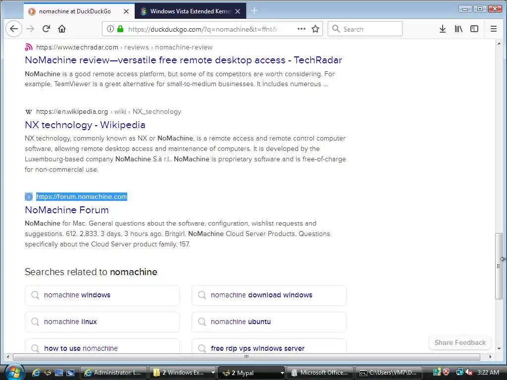
Task: Switch to command prompt taskbar window
Action: (x=389, y=373)
